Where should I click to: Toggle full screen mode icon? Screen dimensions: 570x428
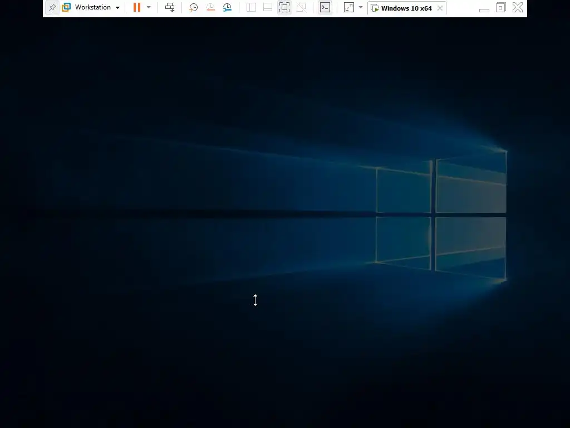coord(284,7)
